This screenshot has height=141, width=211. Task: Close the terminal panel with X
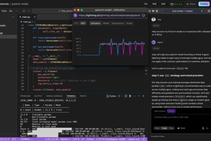pyautogui.click(x=143, y=96)
